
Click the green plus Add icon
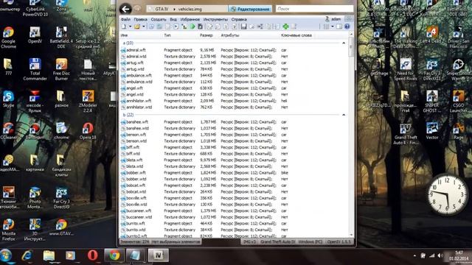[285, 26]
